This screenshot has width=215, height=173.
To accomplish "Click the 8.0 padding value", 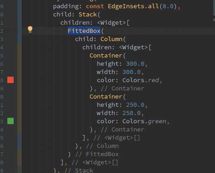I will coord(168,6).
